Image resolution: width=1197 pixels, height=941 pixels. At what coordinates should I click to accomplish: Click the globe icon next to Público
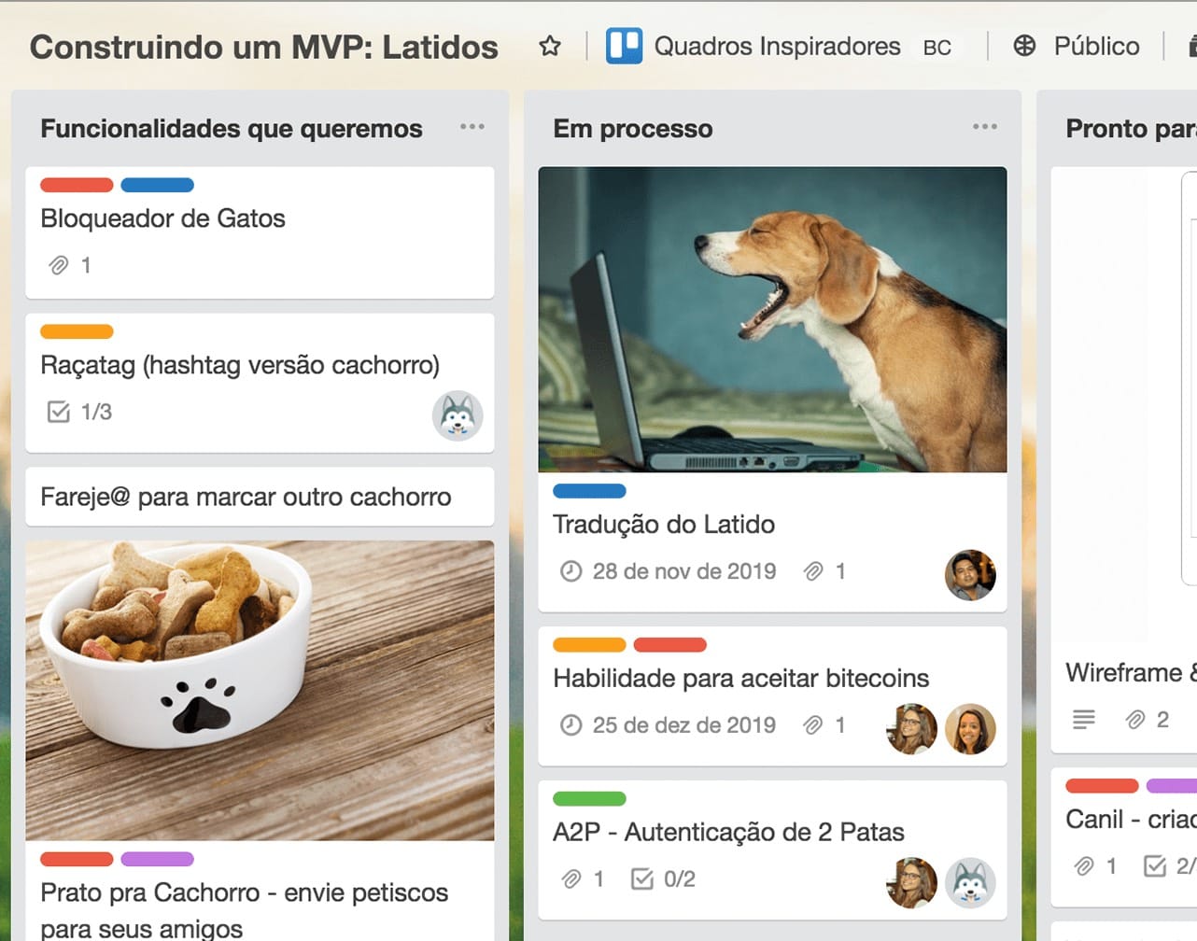pyautogui.click(x=1023, y=45)
